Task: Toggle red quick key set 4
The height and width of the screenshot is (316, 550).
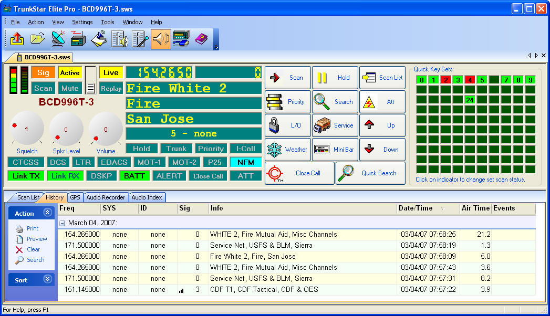Action: [x=470, y=80]
